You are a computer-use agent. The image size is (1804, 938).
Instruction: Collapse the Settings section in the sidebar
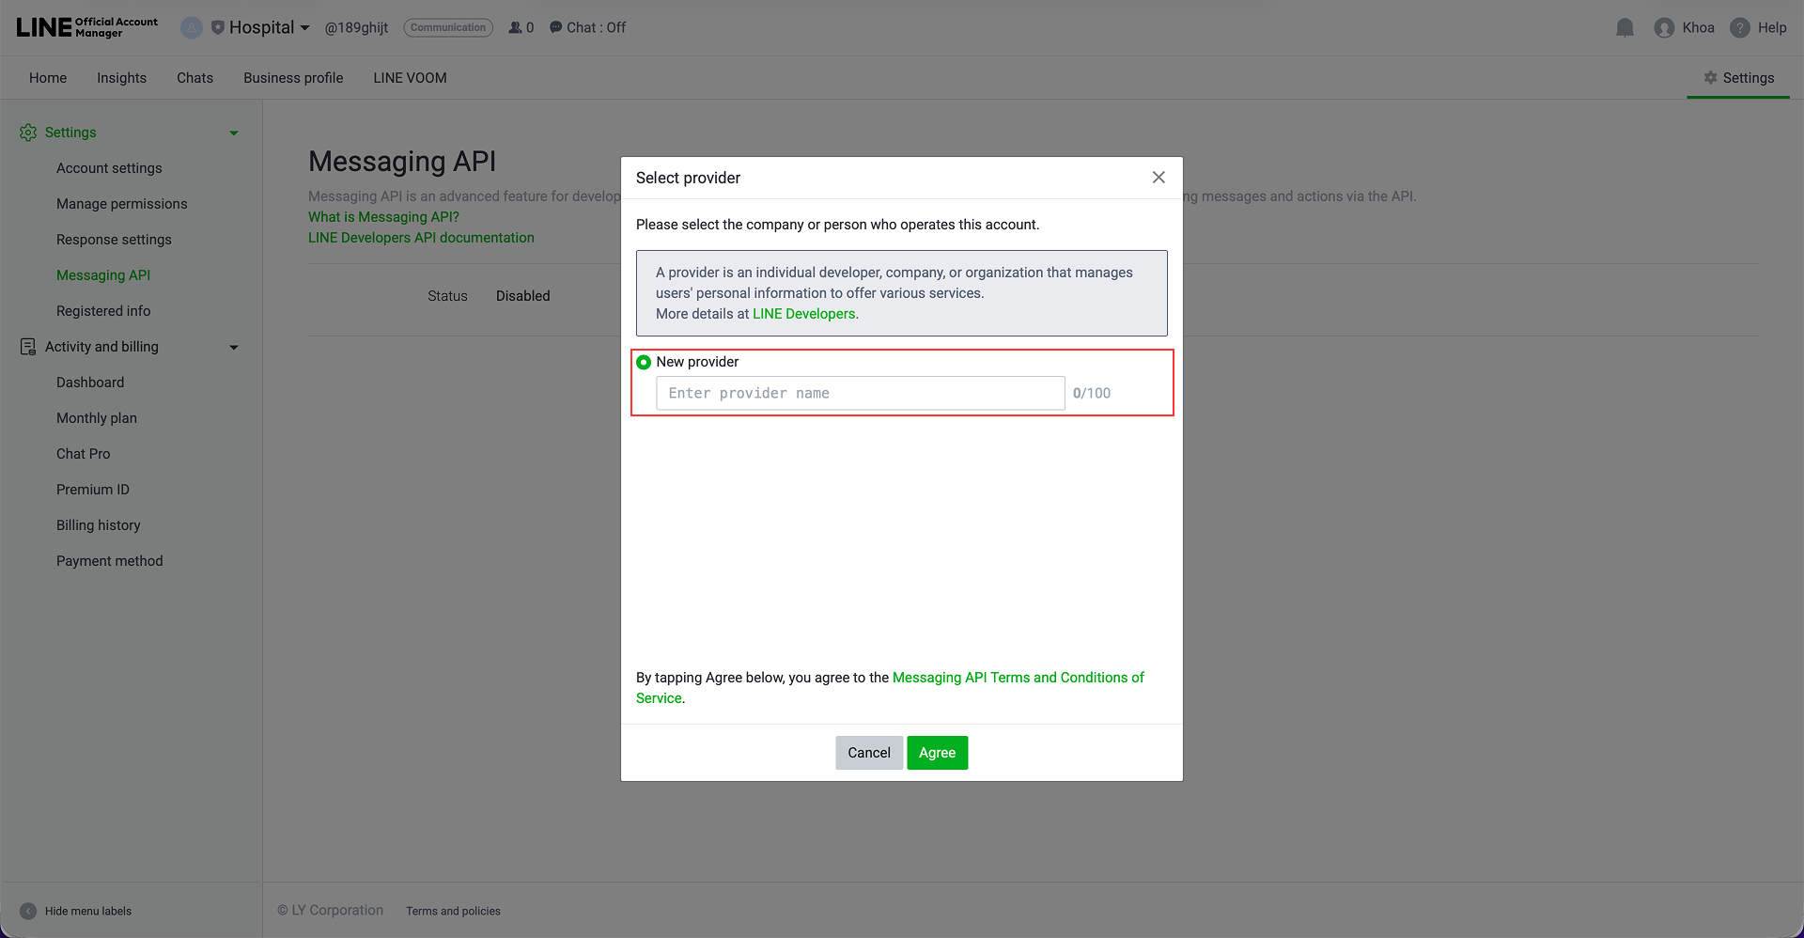[234, 133]
